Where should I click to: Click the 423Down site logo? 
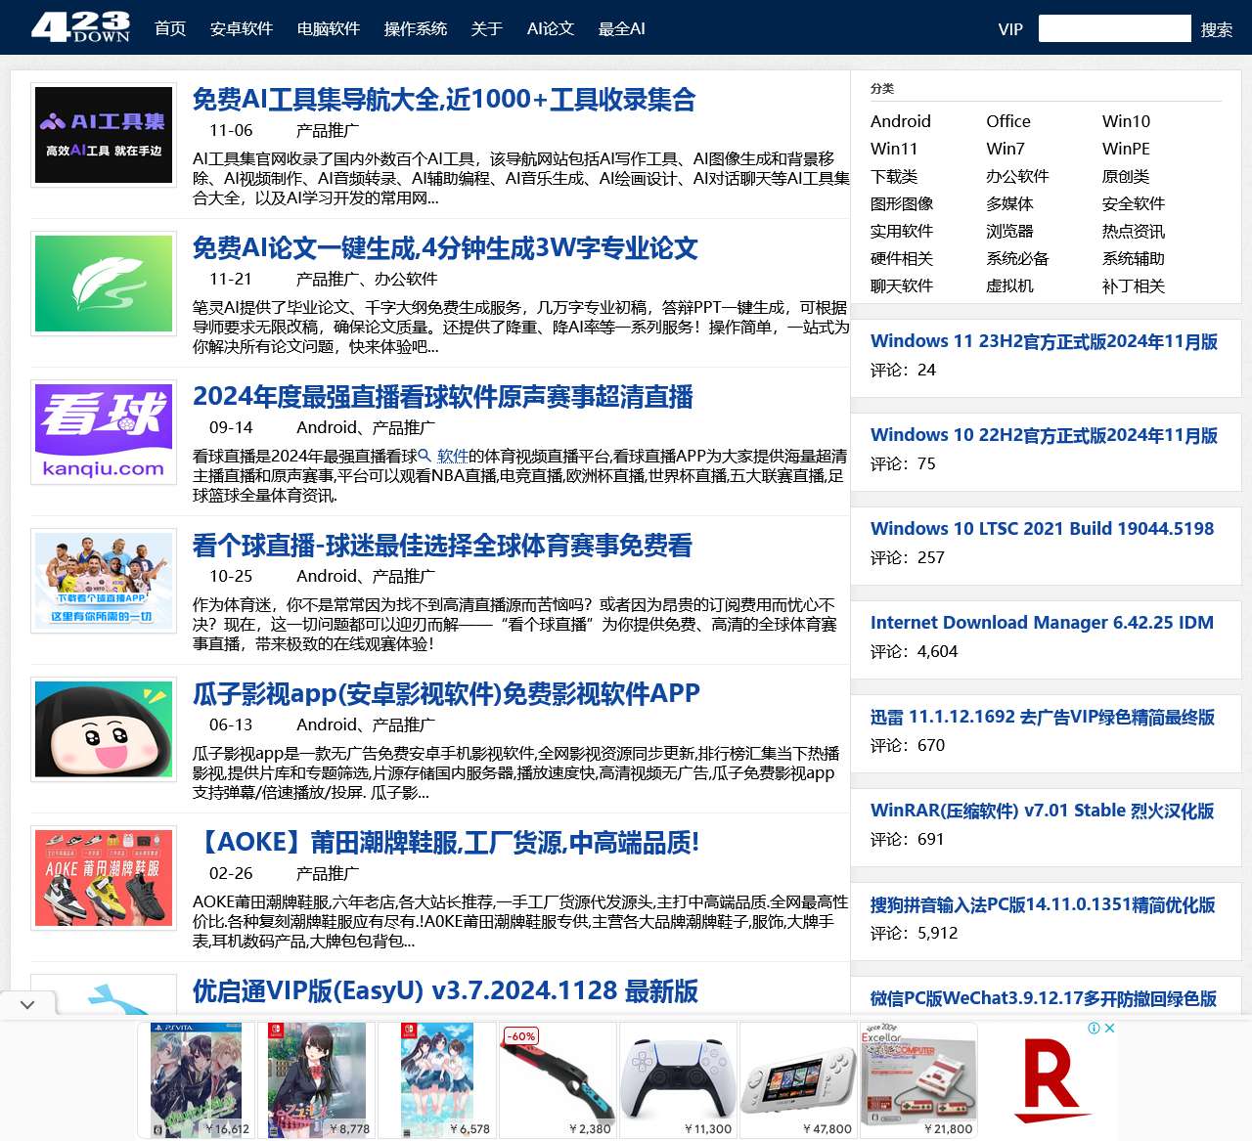pos(80,27)
